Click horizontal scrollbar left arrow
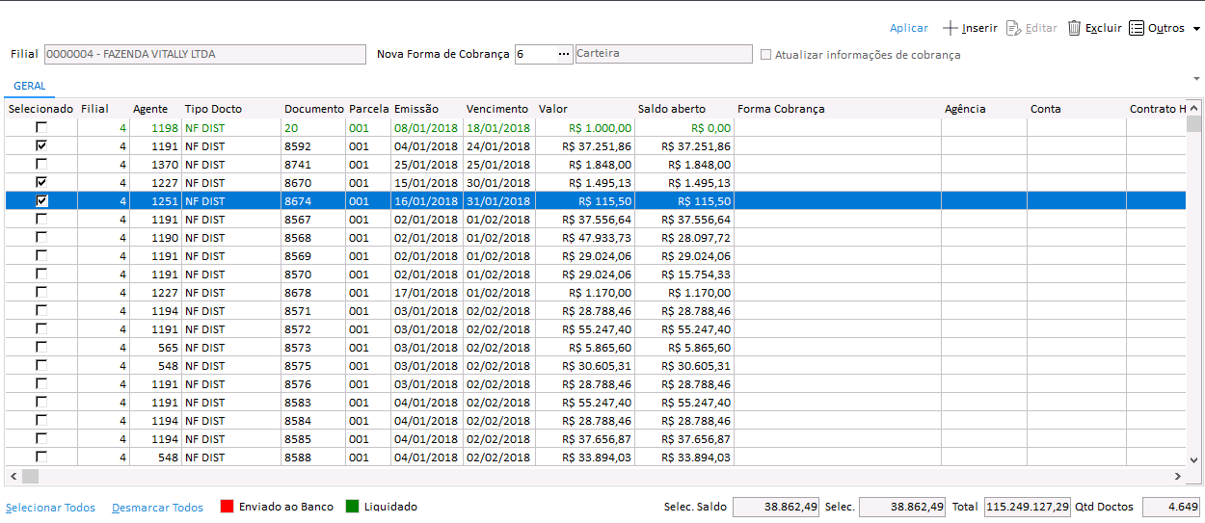This screenshot has height=523, width=1205. 13,476
